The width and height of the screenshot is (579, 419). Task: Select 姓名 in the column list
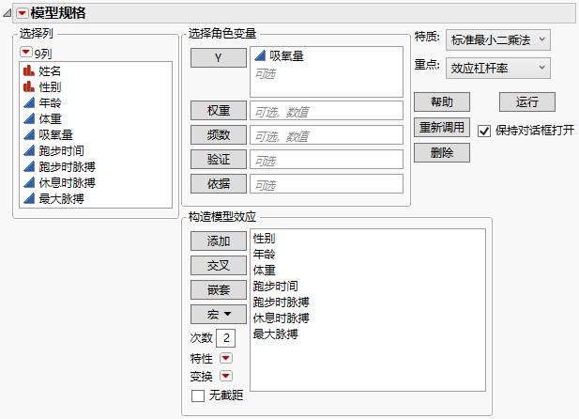tap(50, 70)
